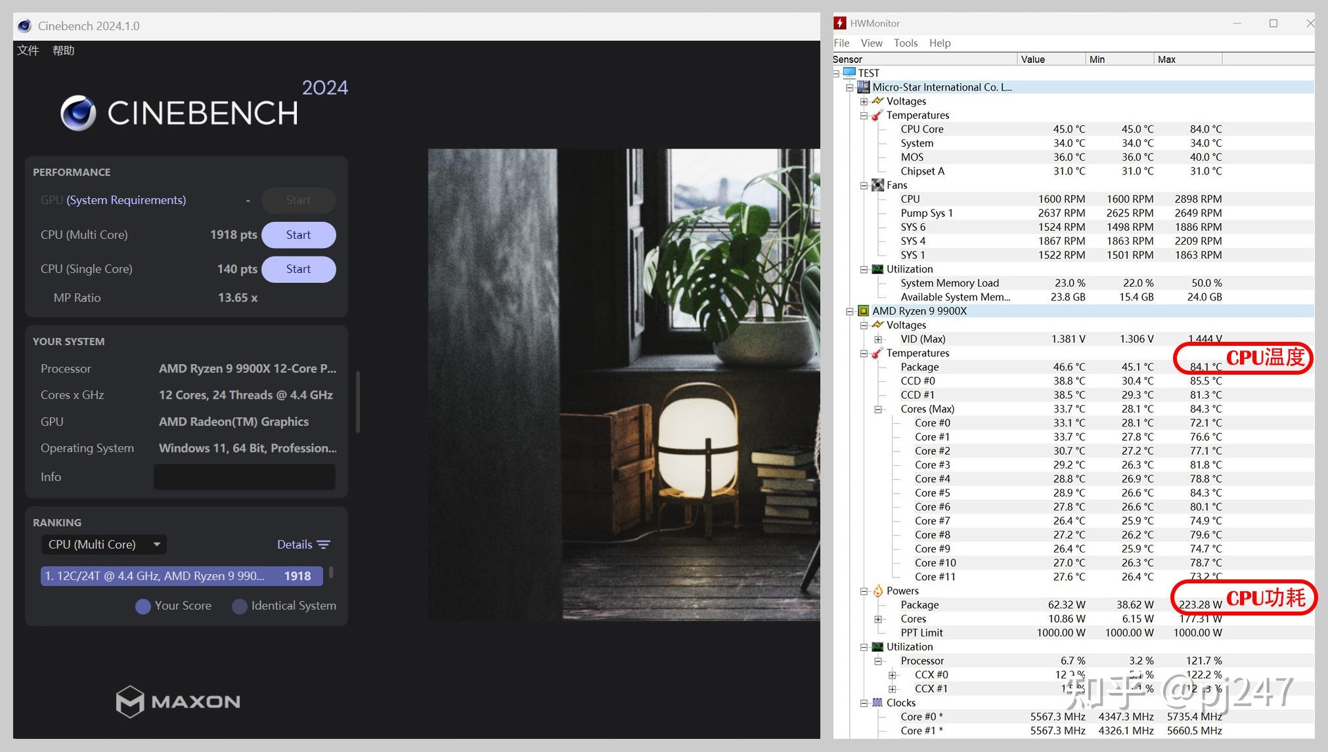This screenshot has width=1328, height=752.
Task: Click the AMD Ryzen 9 9900X chip icon
Action: [864, 311]
